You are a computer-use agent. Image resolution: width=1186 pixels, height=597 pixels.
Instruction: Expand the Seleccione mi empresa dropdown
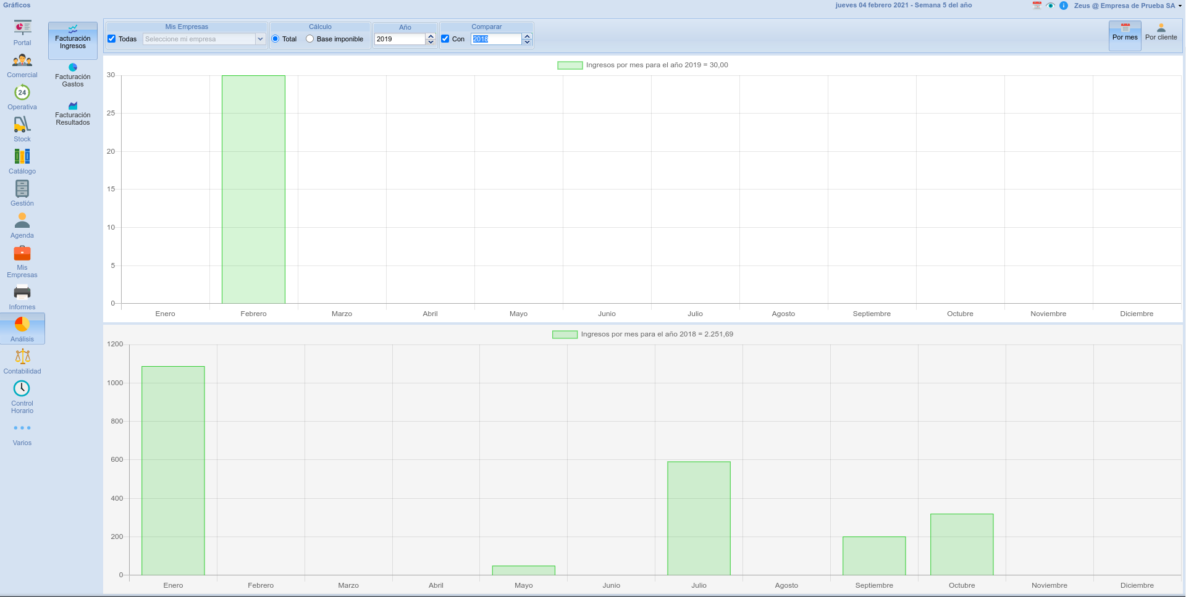(260, 39)
